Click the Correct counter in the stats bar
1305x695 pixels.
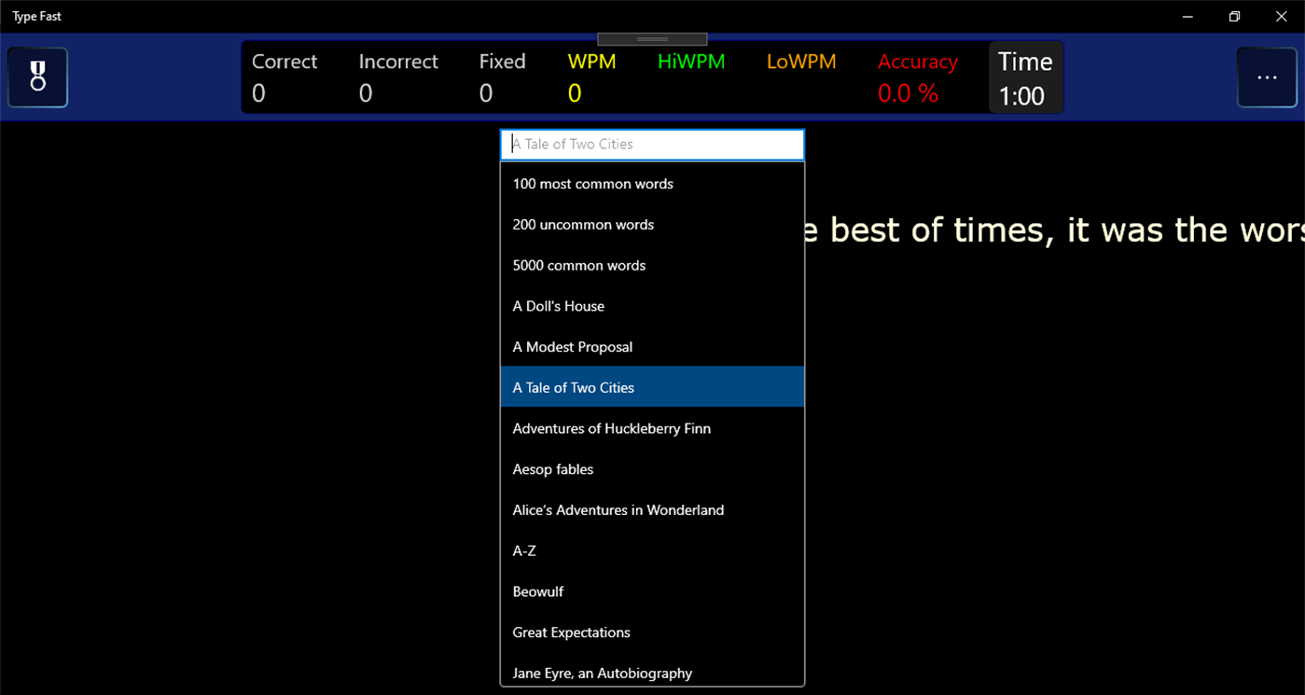pyautogui.click(x=284, y=77)
